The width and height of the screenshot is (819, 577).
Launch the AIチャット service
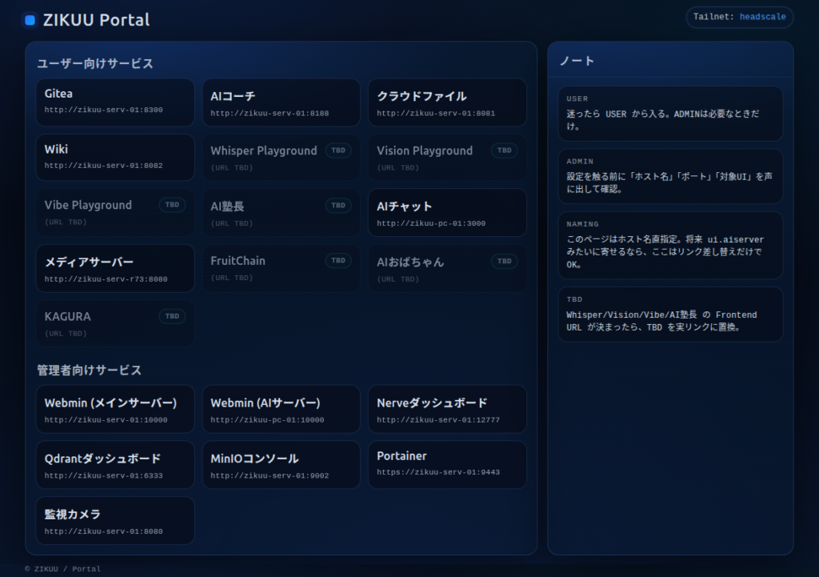coord(447,213)
